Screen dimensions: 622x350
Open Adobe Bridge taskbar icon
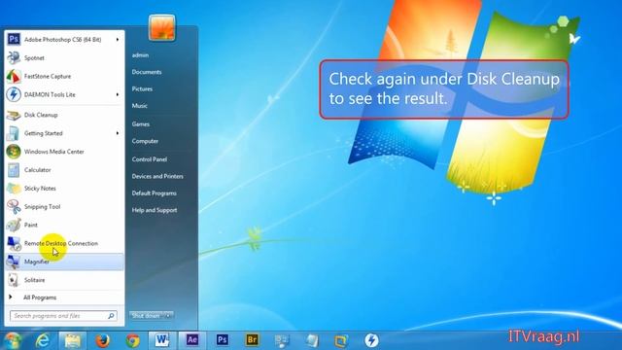tap(252, 340)
